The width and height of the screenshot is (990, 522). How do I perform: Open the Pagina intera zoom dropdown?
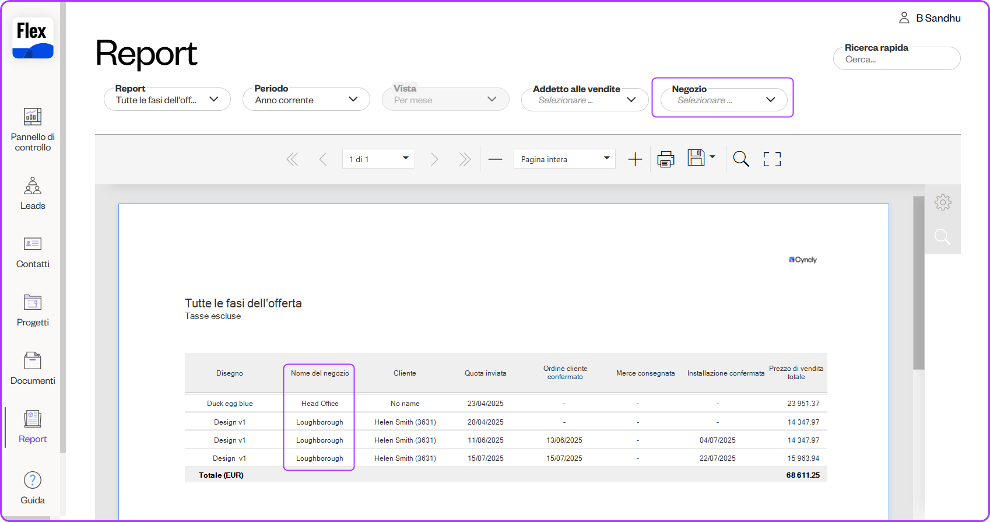tap(564, 159)
